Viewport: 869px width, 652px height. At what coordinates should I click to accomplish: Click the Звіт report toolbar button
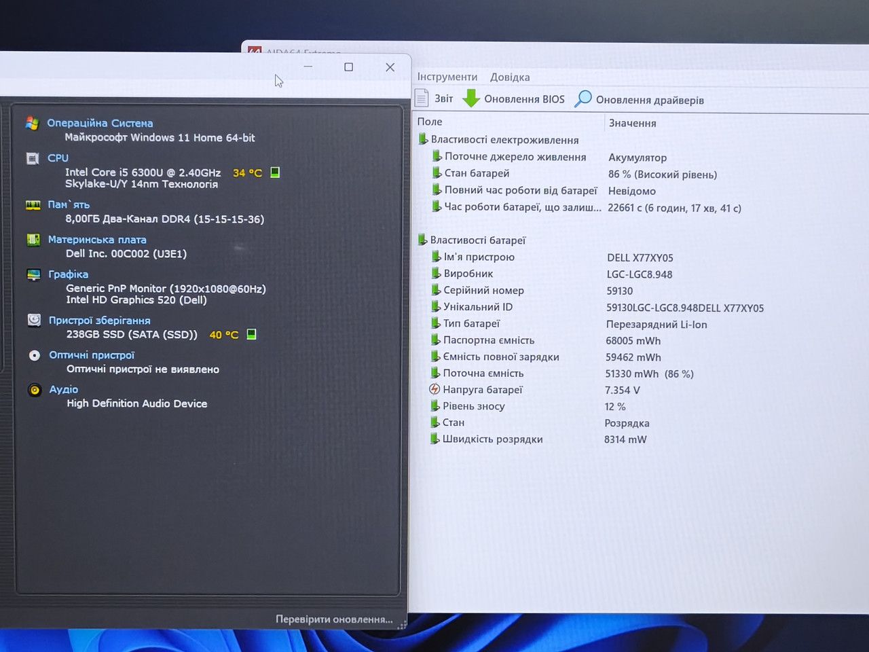click(434, 98)
